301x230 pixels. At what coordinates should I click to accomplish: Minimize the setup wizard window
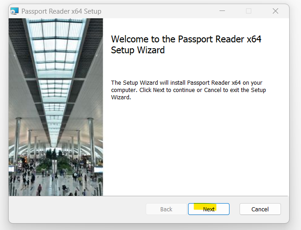pyautogui.click(x=222, y=11)
